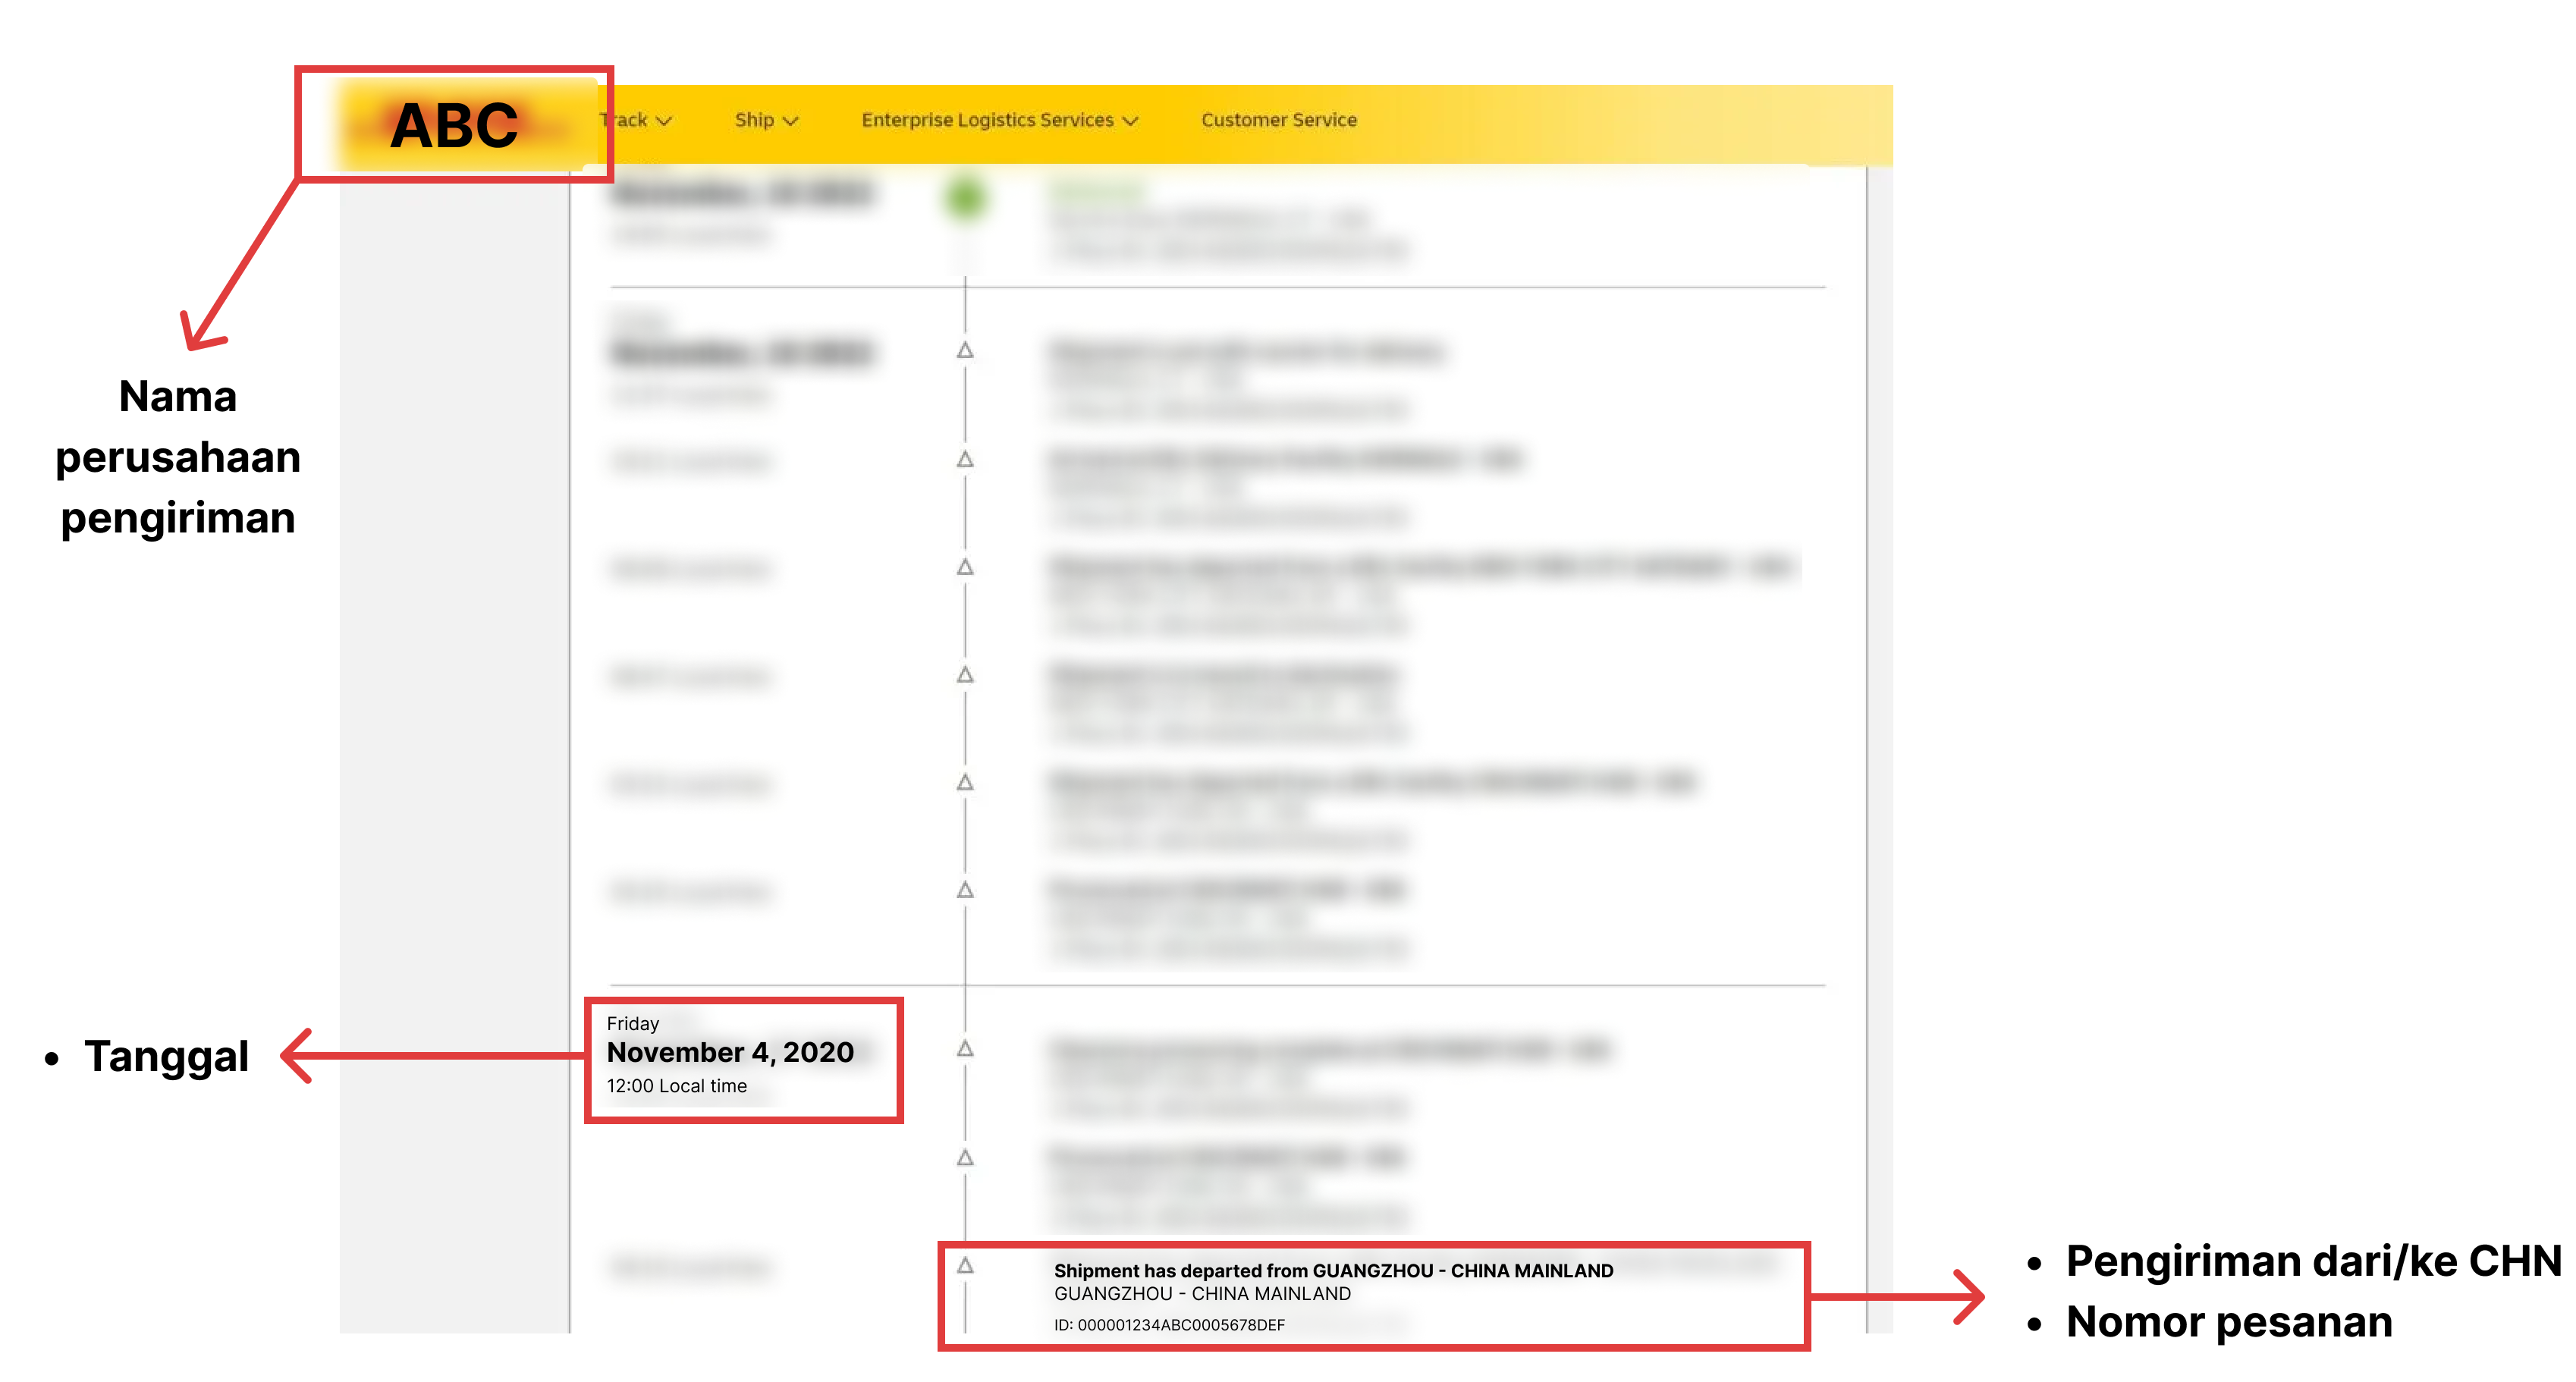Click triangle marker beside Guangzhou departure entry
2576x1382 pixels.
(965, 1265)
